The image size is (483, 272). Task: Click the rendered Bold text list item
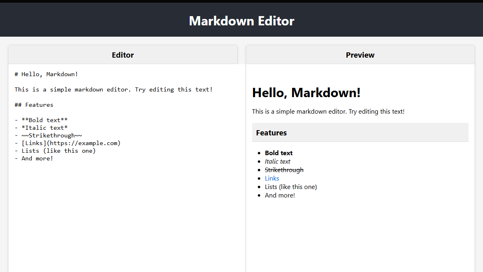point(279,153)
